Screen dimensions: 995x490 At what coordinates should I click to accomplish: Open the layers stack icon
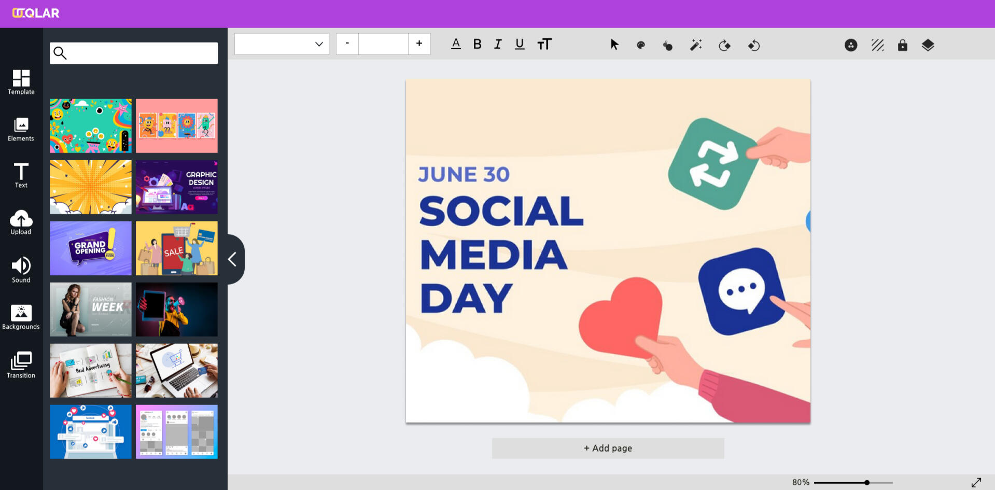coord(928,45)
